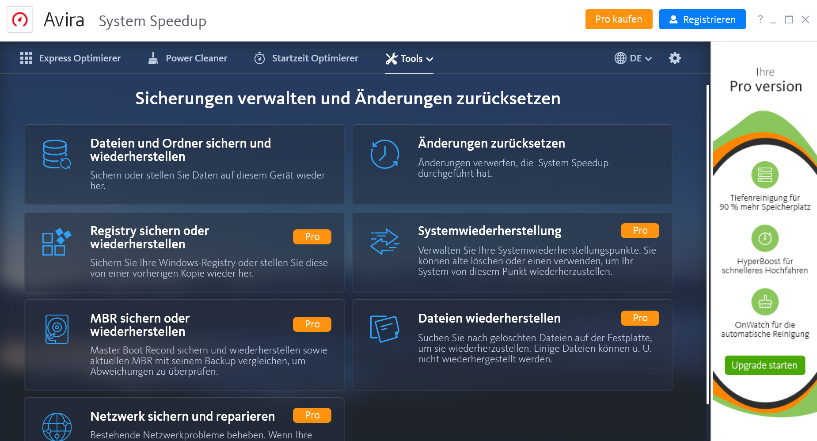Select the Startzeit Optimierer stopwatch icon

click(260, 58)
